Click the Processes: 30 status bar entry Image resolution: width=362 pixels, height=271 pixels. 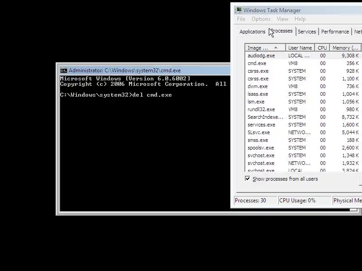255,201
